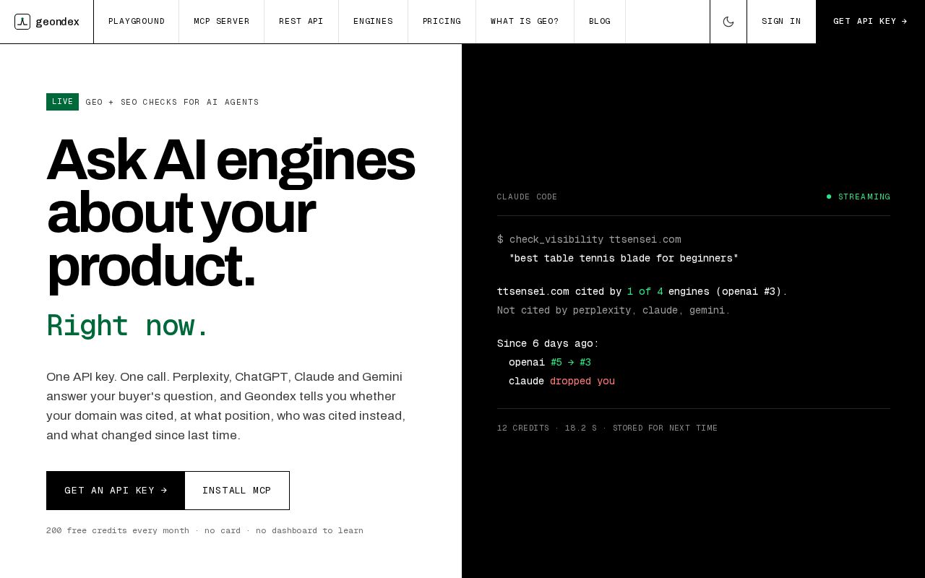This screenshot has width=925, height=578.
Task: Click the 'best table tennis blade for beginners' query
Action: [624, 258]
